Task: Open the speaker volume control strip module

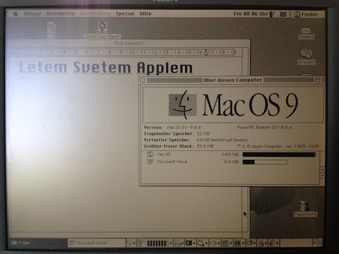Action: tap(214, 243)
